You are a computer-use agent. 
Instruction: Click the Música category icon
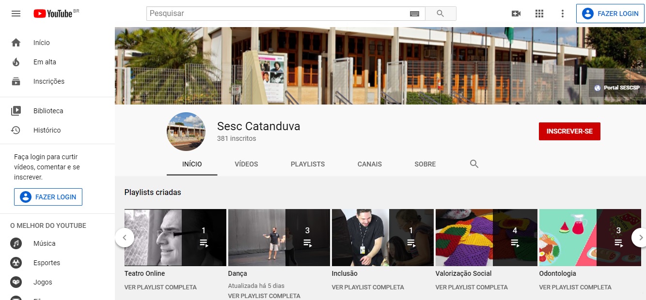tap(16, 243)
